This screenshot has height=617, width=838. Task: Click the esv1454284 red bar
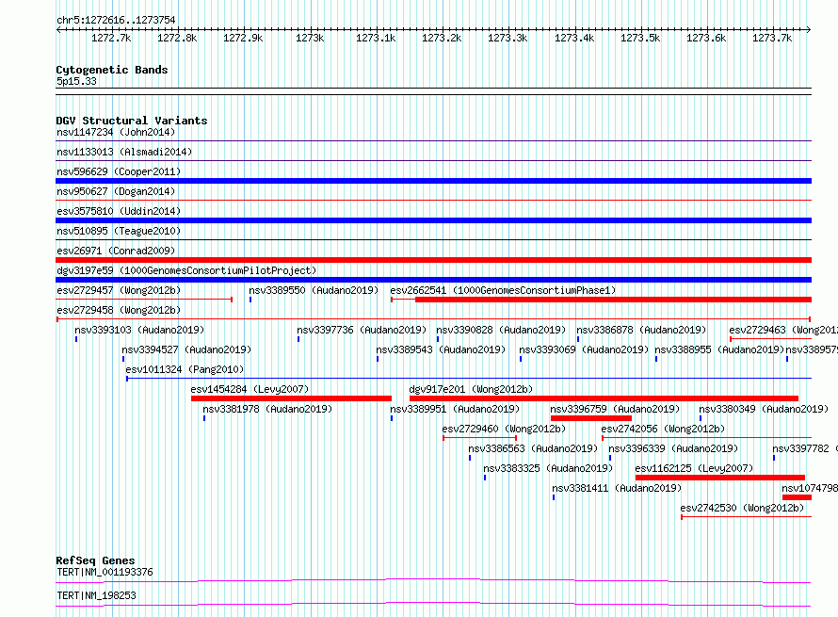coord(291,398)
